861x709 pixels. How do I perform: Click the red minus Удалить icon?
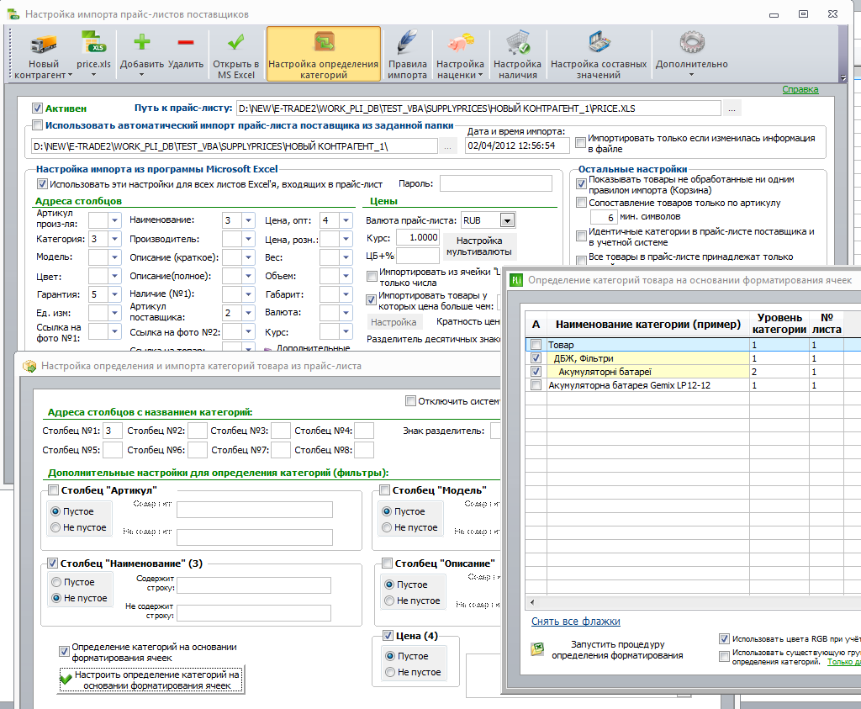[x=186, y=42]
